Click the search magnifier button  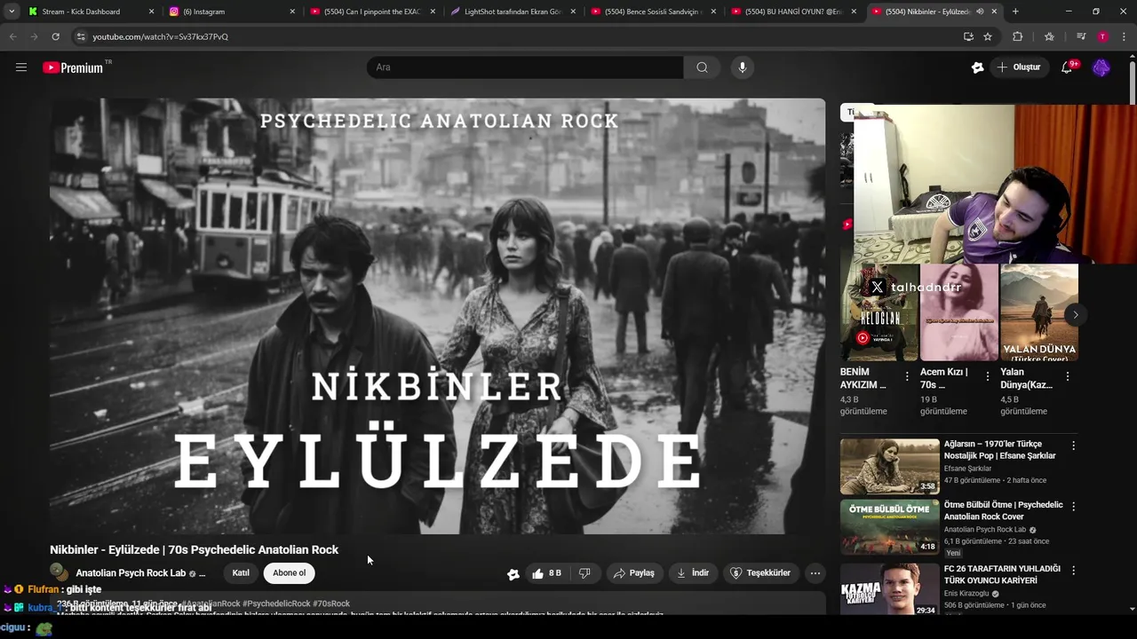(702, 67)
